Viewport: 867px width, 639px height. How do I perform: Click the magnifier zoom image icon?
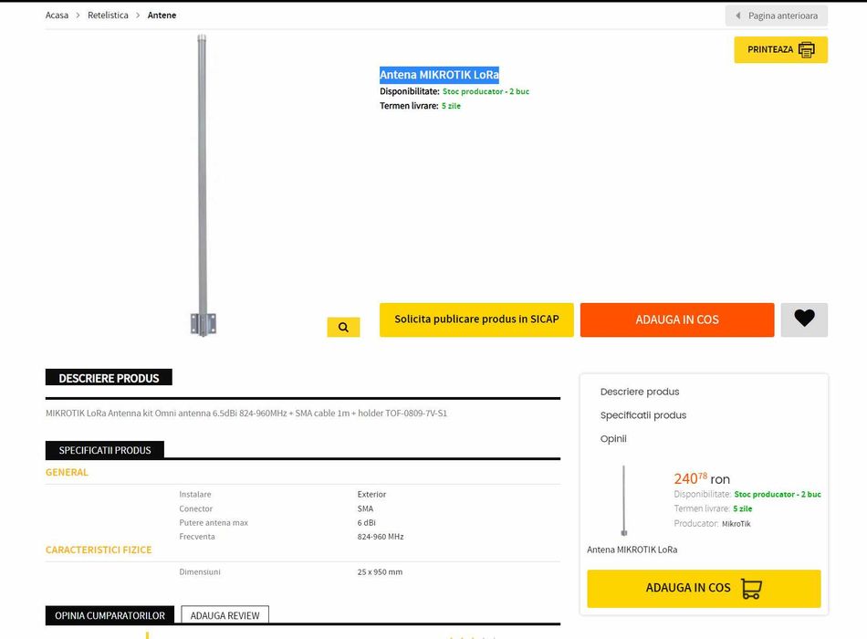pyautogui.click(x=343, y=327)
